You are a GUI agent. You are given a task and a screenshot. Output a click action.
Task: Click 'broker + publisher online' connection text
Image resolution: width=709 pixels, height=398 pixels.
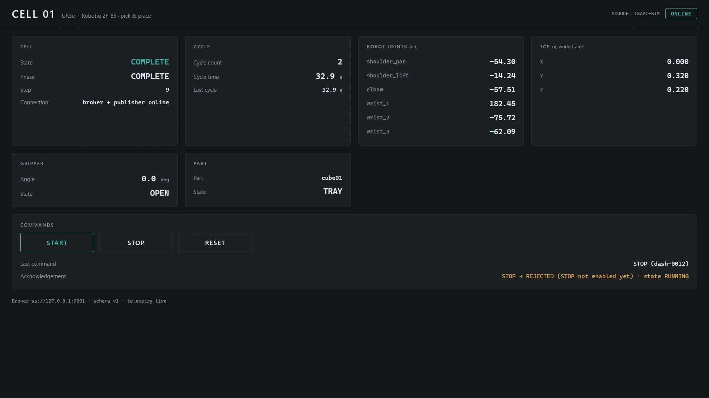coord(126,102)
